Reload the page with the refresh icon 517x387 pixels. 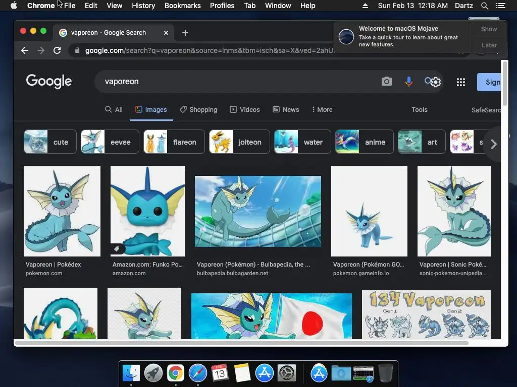pyautogui.click(x=57, y=50)
